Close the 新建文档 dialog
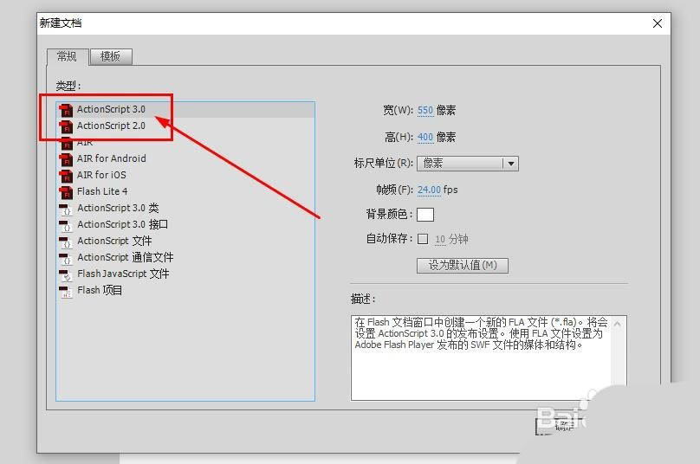This screenshot has height=464, width=700. click(x=658, y=23)
